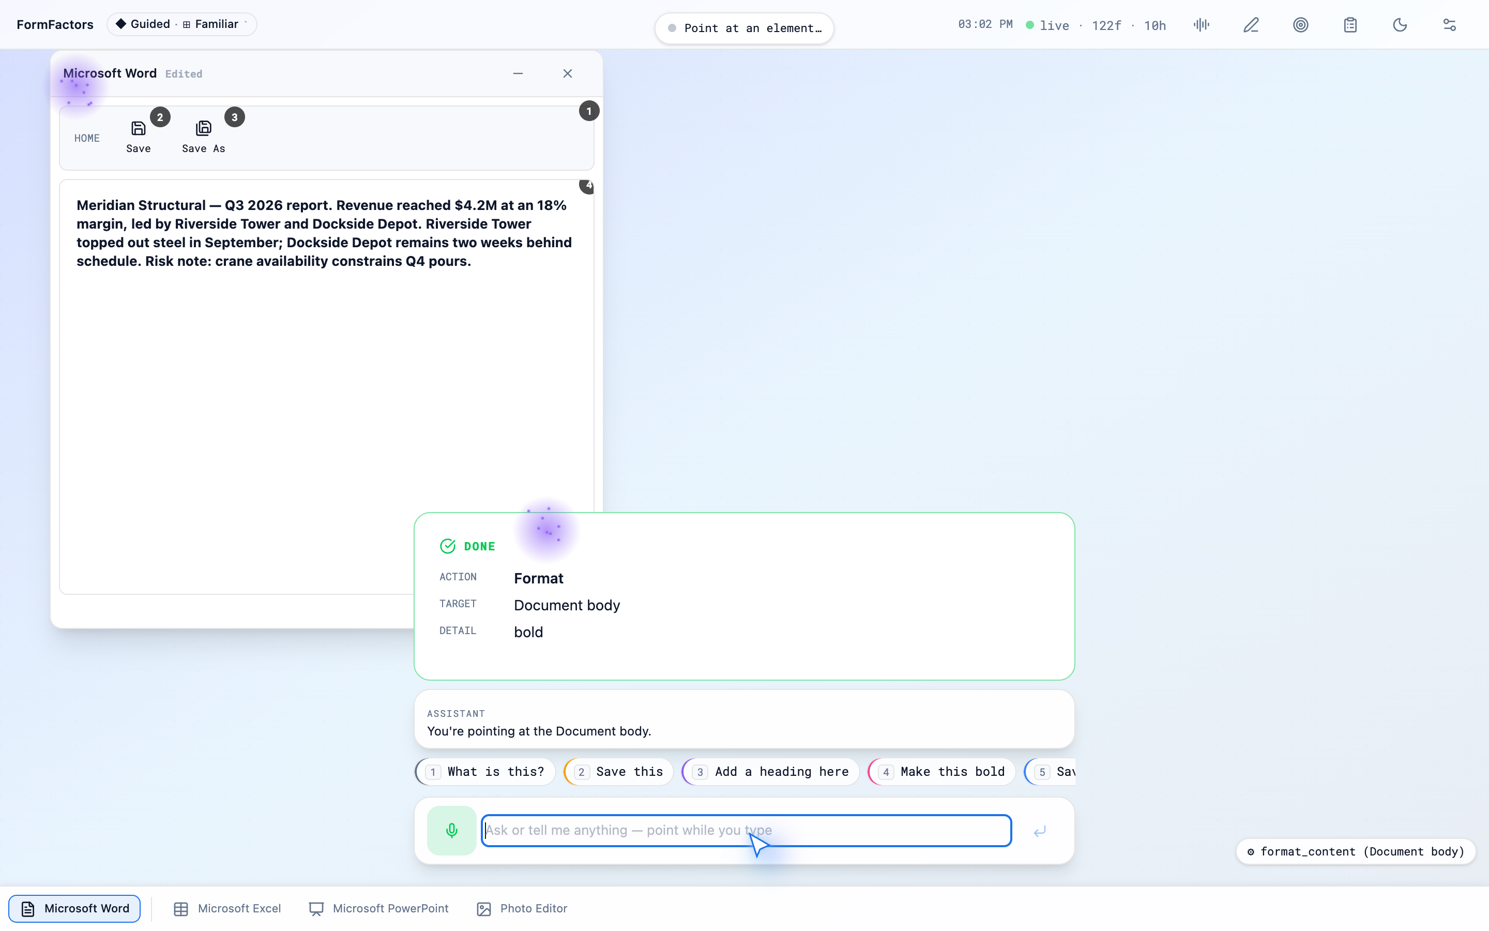The width and height of the screenshot is (1489, 931).
Task: Click the format_content (Document body) badge
Action: tap(1356, 851)
